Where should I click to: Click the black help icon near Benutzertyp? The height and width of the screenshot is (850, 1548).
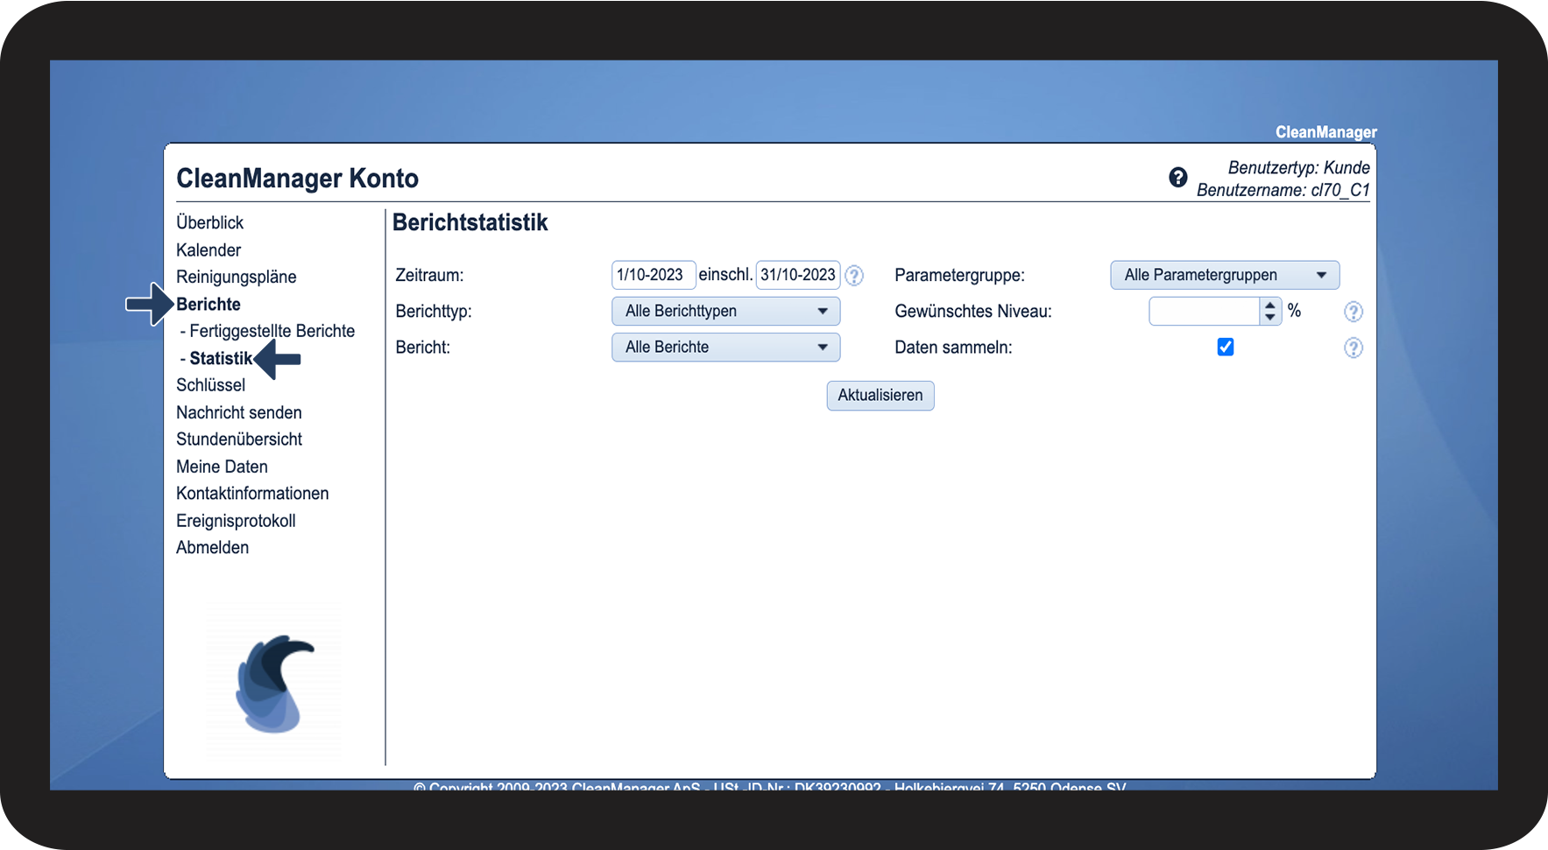tap(1177, 178)
